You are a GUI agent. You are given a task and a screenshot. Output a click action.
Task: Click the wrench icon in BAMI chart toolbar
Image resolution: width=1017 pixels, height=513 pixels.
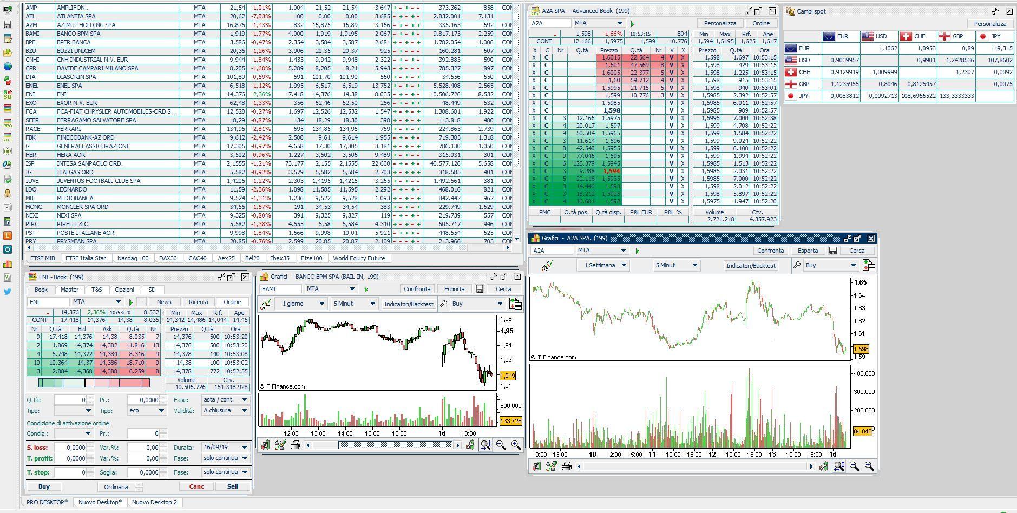pos(443,304)
